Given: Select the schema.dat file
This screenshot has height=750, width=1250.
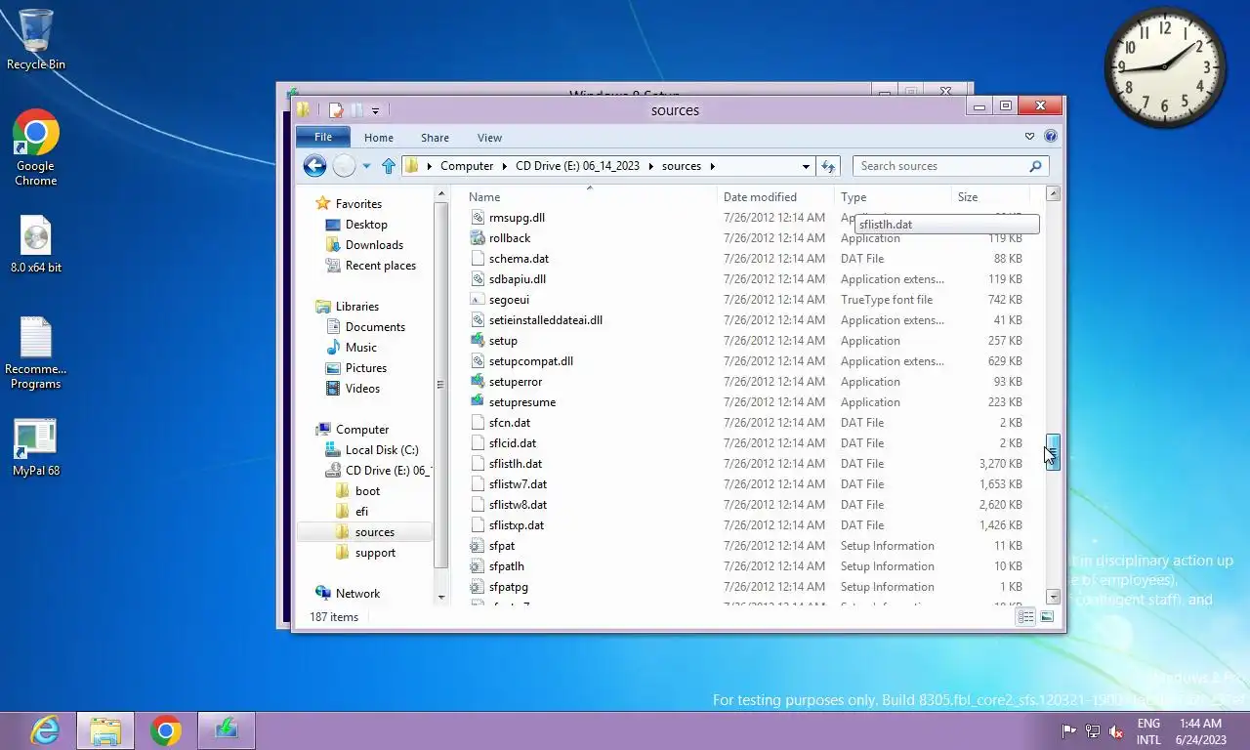Looking at the screenshot, I should [519, 259].
